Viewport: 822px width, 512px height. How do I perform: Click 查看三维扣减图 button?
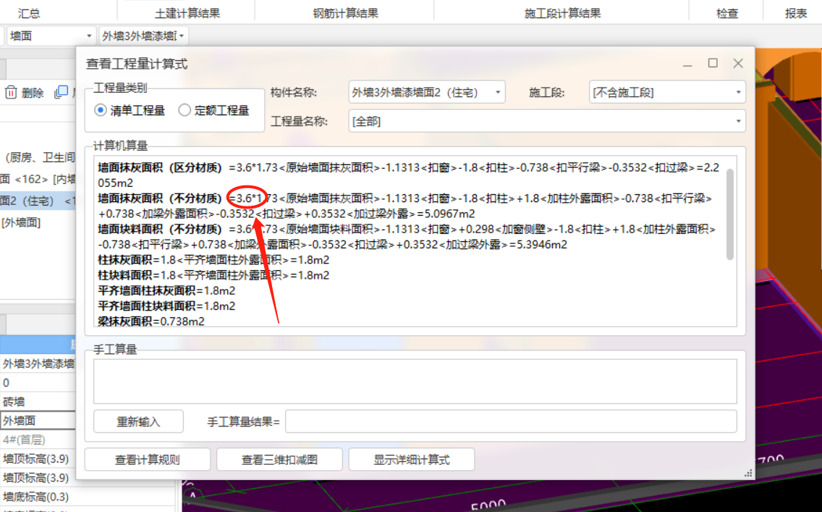[279, 460]
